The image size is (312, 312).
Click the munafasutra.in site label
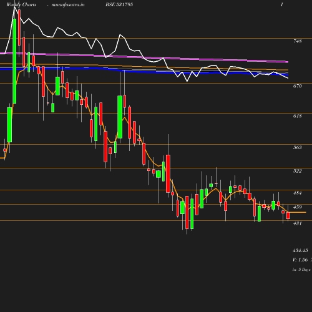click(x=68, y=4)
